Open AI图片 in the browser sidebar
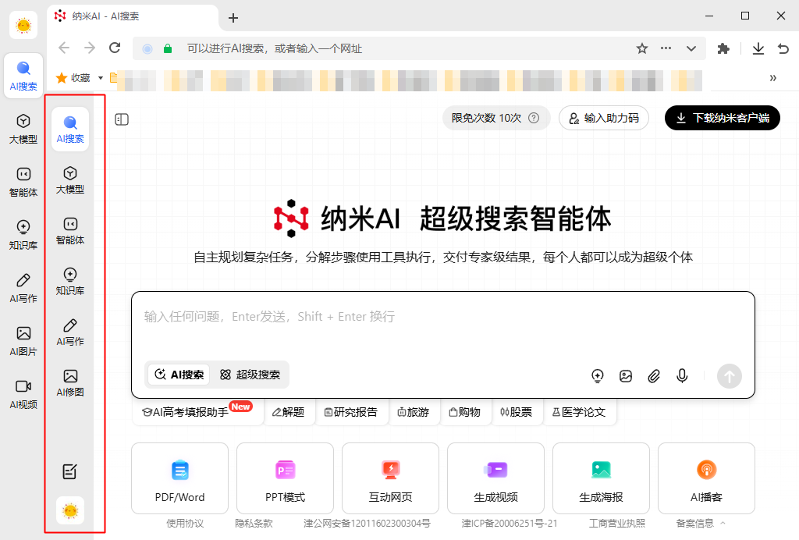 (x=23, y=341)
